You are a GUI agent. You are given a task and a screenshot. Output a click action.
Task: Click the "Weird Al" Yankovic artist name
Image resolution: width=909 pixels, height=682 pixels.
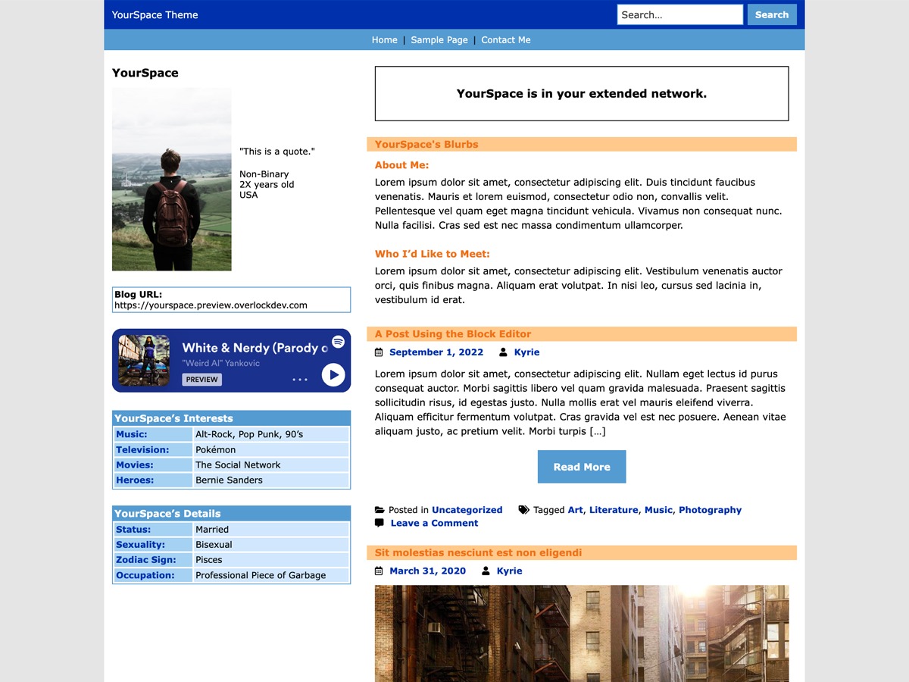click(x=220, y=363)
